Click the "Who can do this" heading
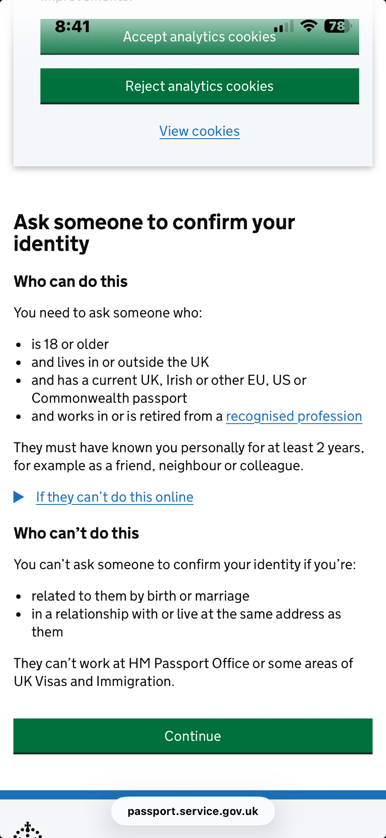The width and height of the screenshot is (386, 838). (71, 282)
